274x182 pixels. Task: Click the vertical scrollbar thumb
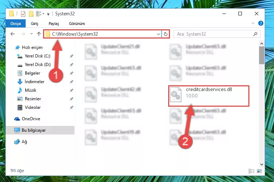(262, 55)
